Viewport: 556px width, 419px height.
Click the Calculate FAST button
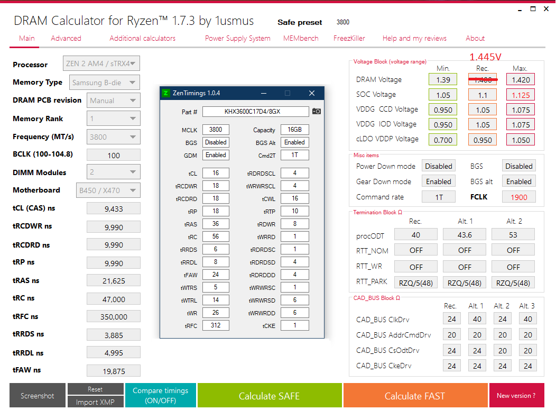[415, 395]
